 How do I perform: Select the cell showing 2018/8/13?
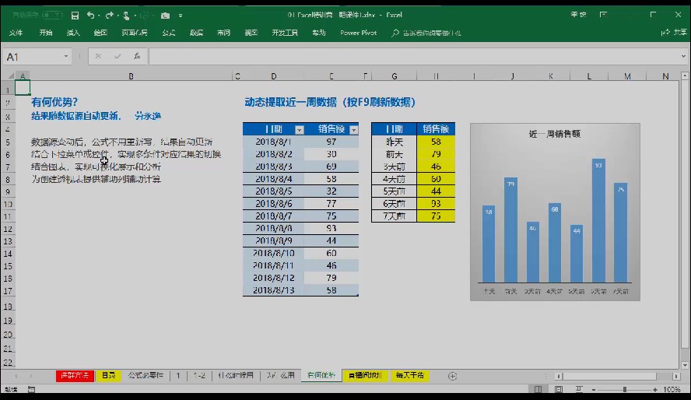(x=273, y=289)
